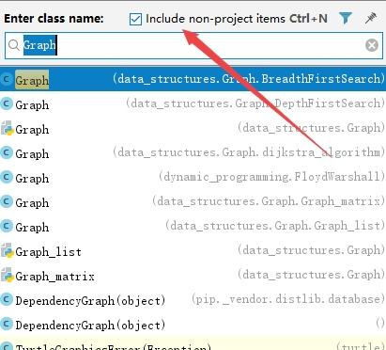Select the TurtleGraphicsError turtle result

[193, 343]
